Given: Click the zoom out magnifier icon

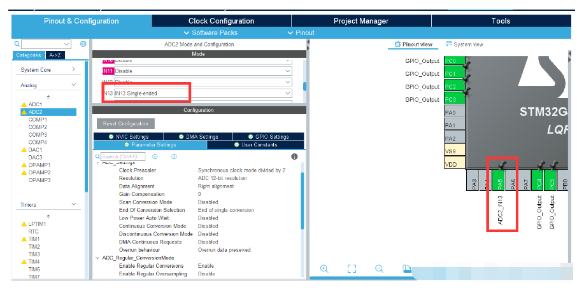Looking at the screenshot, I should click(x=379, y=269).
